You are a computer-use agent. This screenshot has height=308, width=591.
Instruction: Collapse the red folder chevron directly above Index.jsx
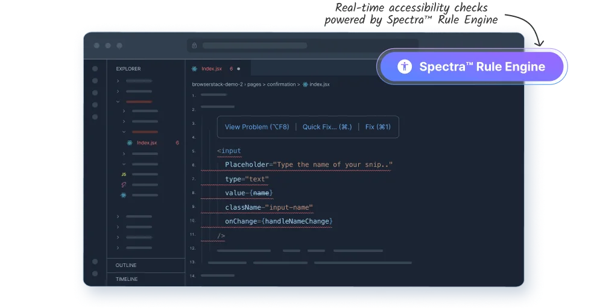(124, 132)
